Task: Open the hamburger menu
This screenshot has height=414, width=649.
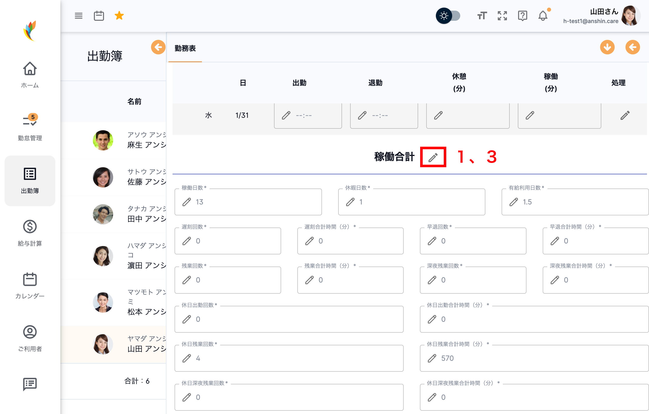Action: 78,16
